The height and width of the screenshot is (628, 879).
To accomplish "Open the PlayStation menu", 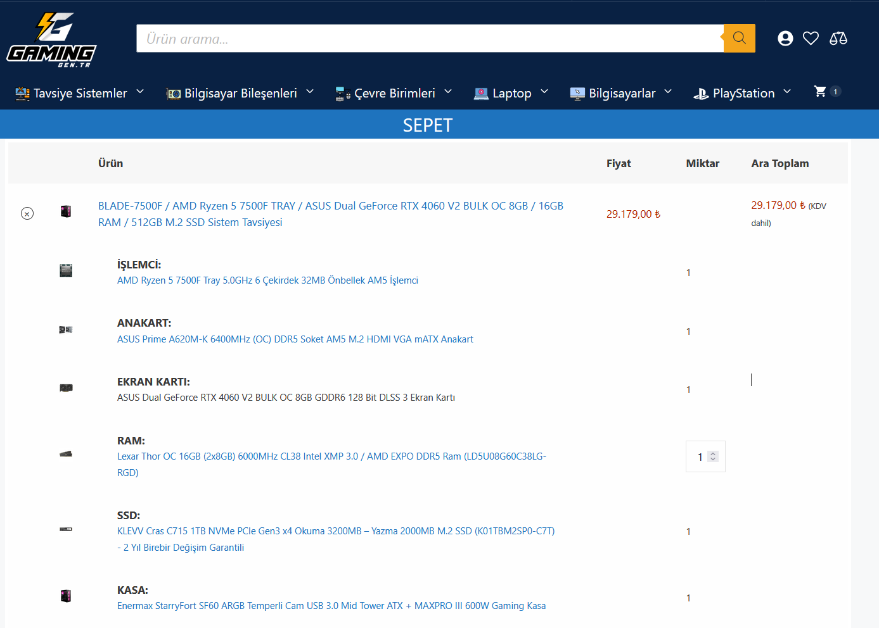I will pos(743,93).
